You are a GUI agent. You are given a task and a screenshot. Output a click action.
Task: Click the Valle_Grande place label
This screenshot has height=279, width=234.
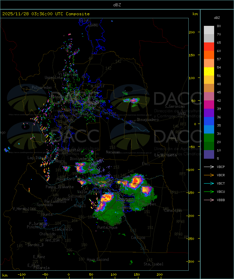click(x=89, y=192)
